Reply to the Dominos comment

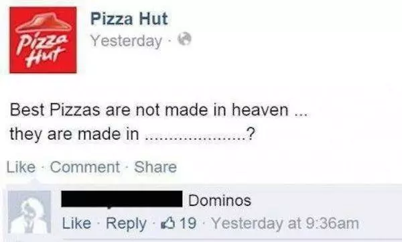tap(126, 224)
